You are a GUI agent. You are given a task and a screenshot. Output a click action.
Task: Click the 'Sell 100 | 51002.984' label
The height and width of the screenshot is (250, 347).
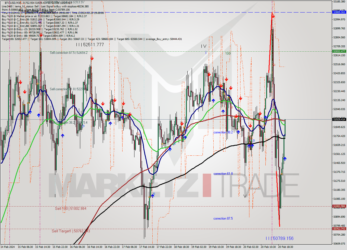[x=70, y=208]
